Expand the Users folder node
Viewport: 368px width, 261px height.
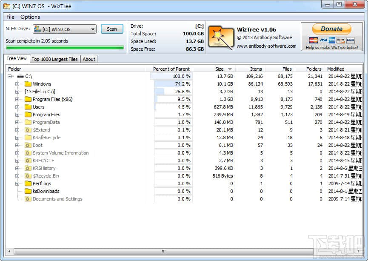[x=17, y=107]
